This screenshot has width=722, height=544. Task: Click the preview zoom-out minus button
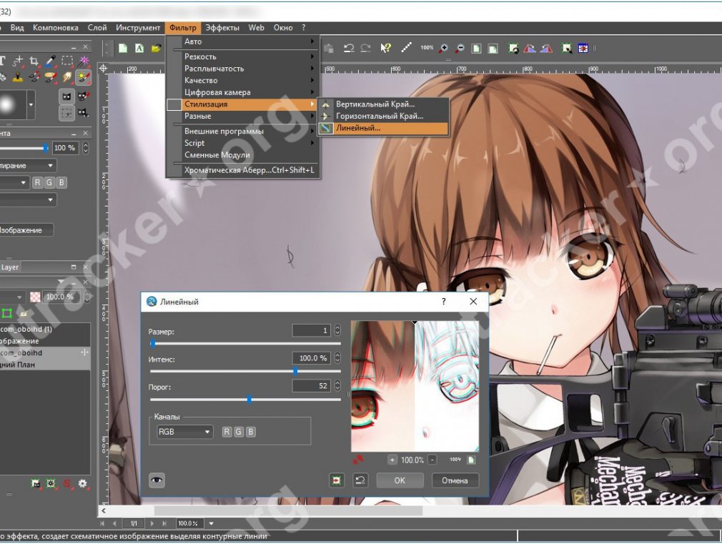(x=432, y=460)
